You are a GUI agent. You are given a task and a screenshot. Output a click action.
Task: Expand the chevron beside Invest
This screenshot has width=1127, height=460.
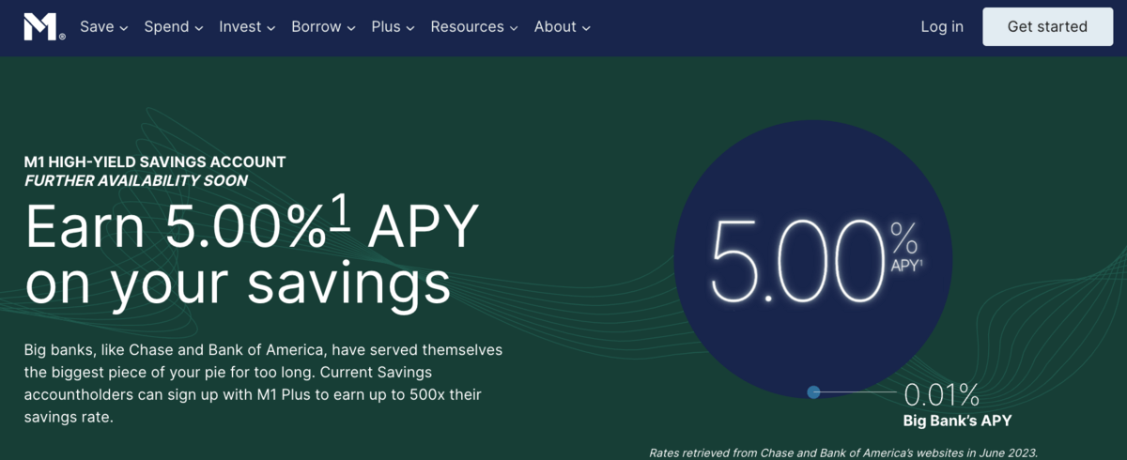click(270, 28)
